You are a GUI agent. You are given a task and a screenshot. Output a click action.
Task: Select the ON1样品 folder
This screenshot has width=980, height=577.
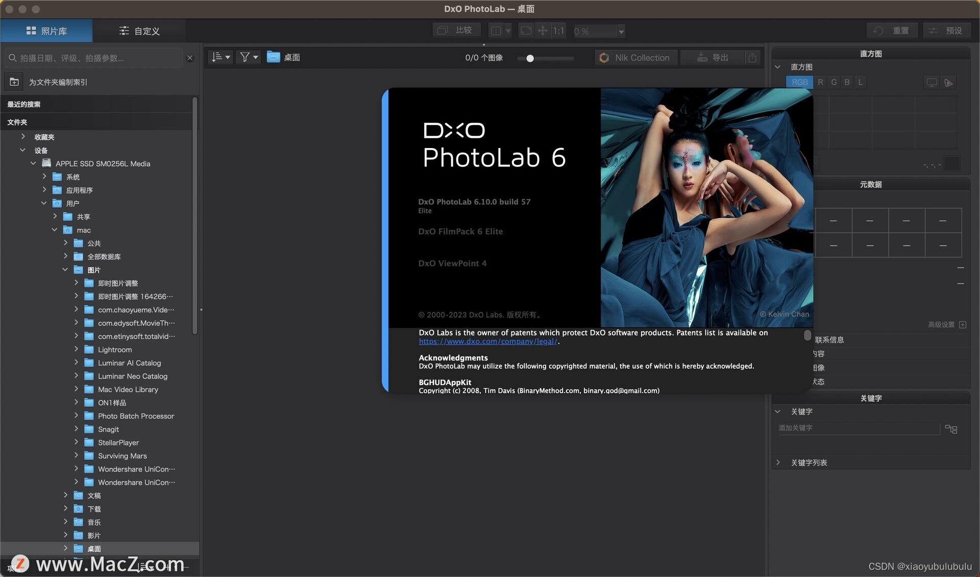[112, 402]
